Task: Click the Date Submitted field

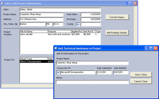Action: coord(104,72)
